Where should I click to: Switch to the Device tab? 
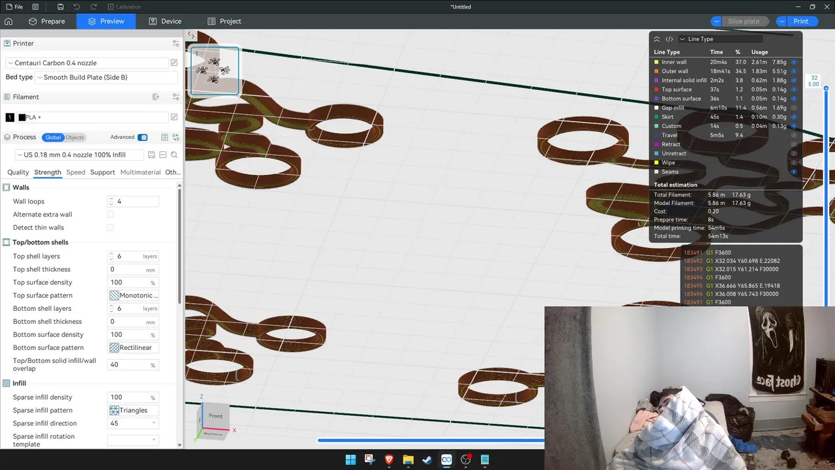(164, 21)
